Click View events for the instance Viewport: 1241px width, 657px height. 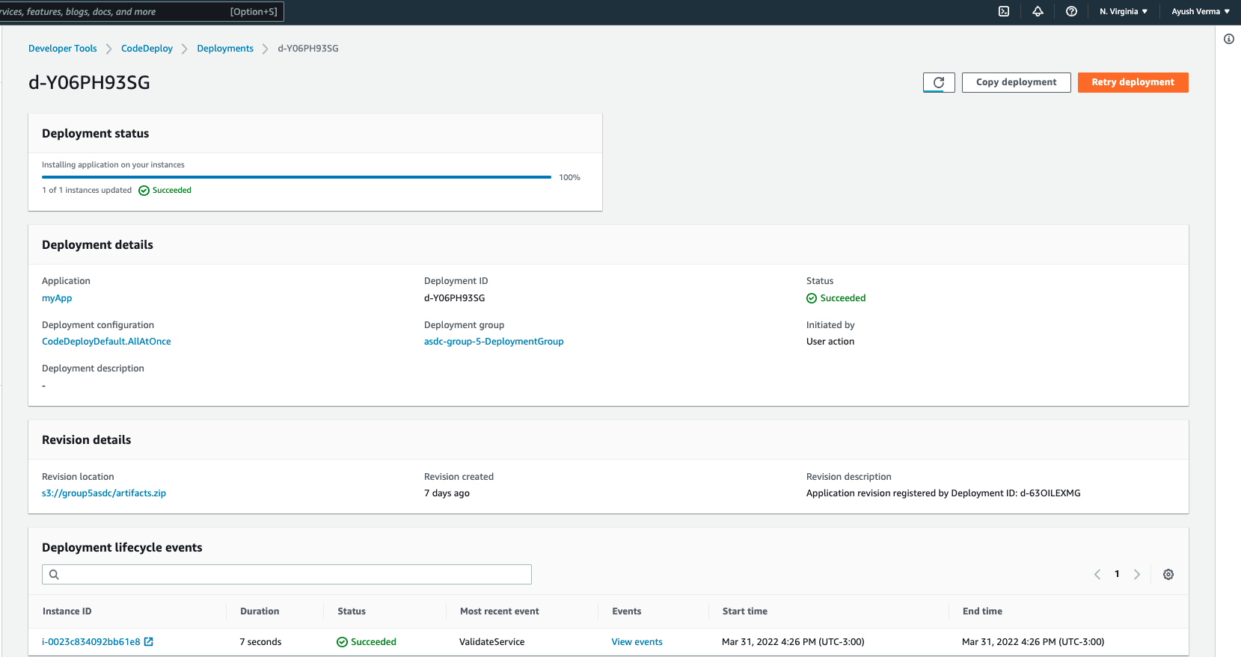pyautogui.click(x=637, y=642)
